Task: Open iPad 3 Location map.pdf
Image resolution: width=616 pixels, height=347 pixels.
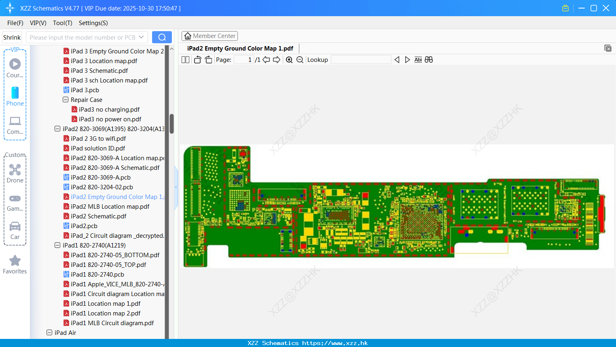Action: [100, 61]
